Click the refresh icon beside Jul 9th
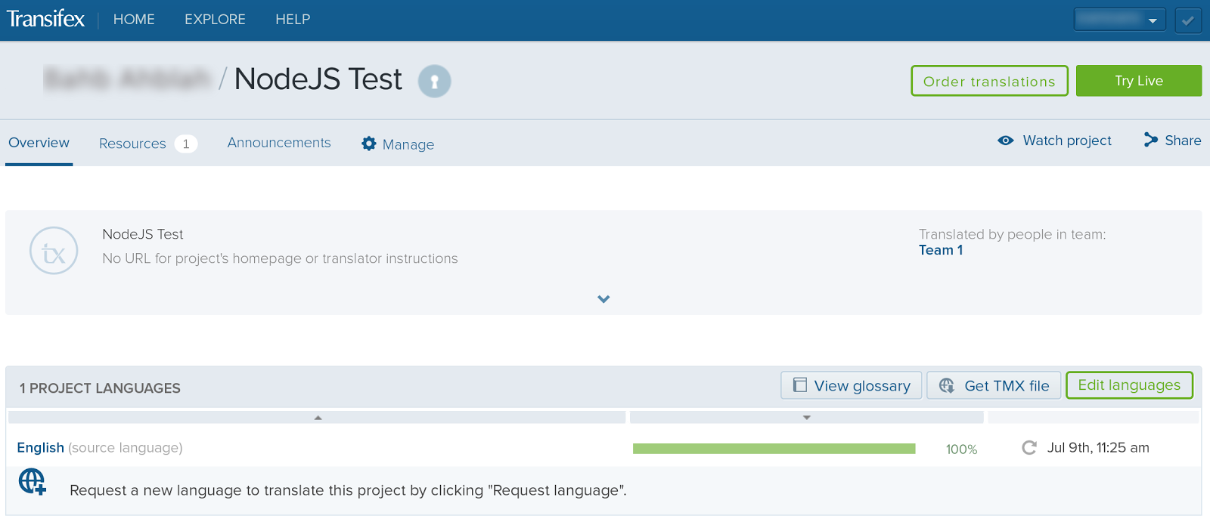Image resolution: width=1210 pixels, height=522 pixels. (1028, 448)
